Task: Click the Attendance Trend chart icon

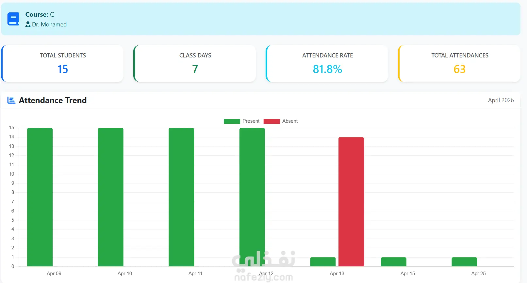Action: 11,100
